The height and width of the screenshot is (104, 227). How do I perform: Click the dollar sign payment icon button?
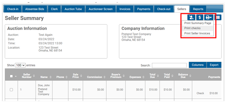pyautogui.click(x=200, y=17)
